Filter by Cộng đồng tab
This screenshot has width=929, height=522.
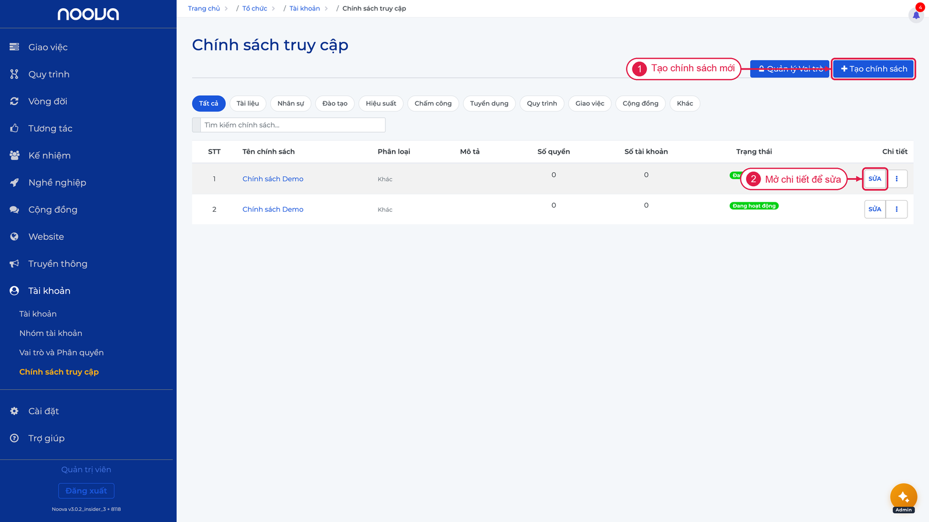coord(640,103)
